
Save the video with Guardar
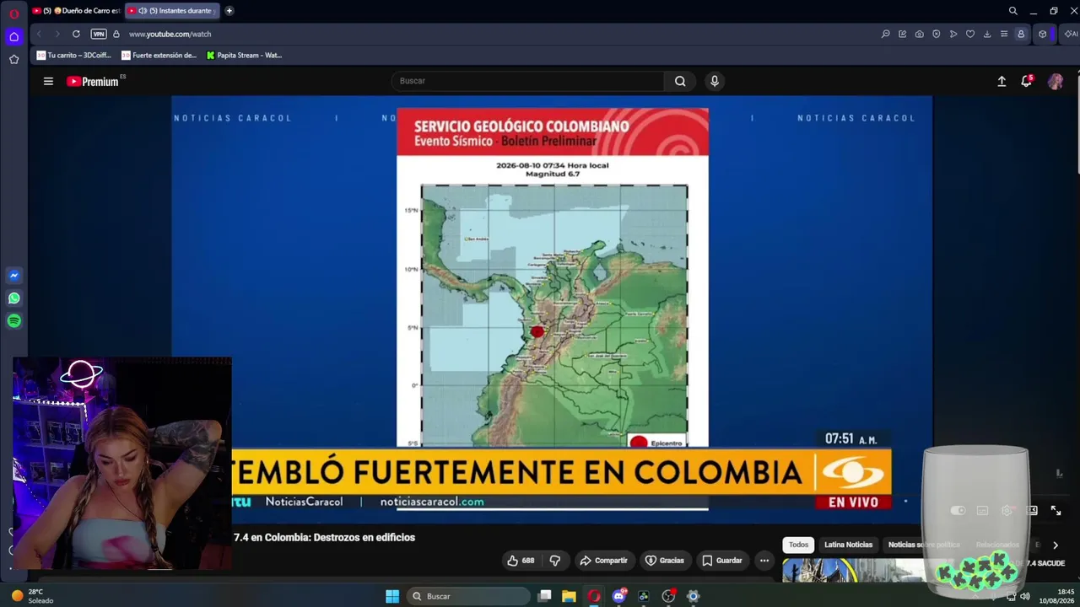coord(722,561)
